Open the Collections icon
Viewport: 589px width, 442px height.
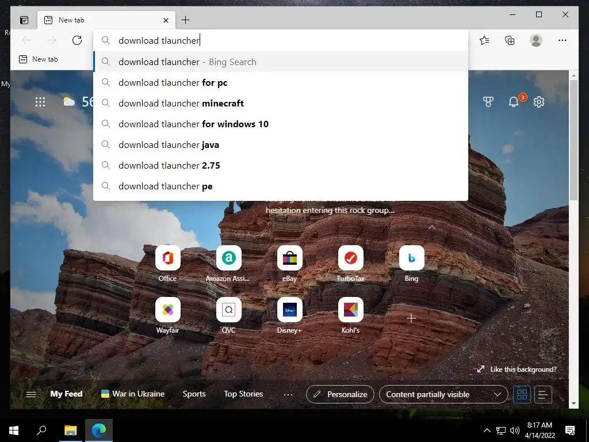510,40
